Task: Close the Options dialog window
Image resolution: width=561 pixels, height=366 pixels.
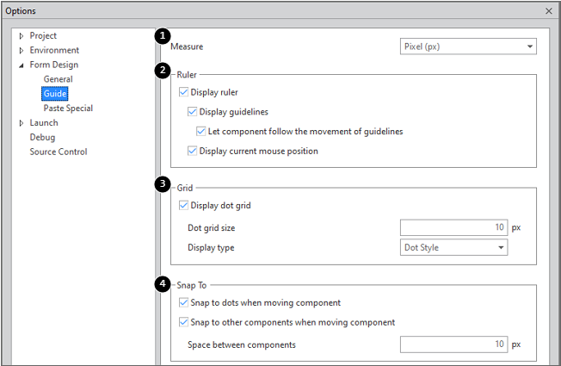Action: tap(549, 10)
